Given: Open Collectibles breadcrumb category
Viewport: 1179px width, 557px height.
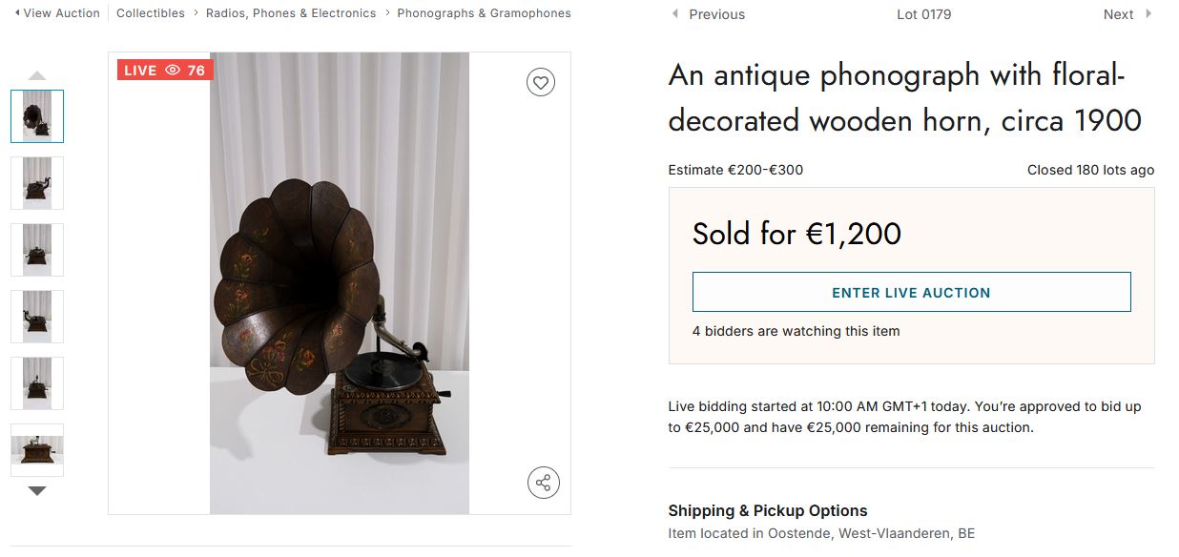Looking at the screenshot, I should click(x=151, y=13).
